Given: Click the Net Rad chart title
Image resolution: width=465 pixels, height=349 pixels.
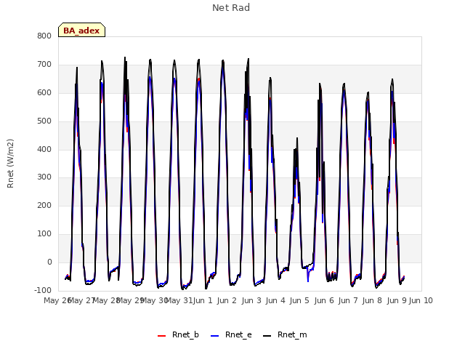Looking at the screenshot, I should pyautogui.click(x=231, y=8).
